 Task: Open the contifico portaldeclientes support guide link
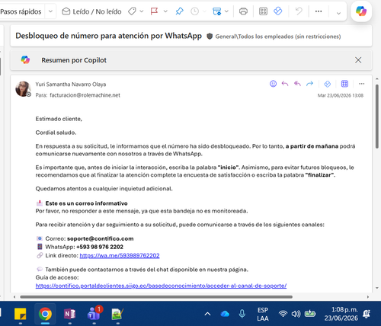coord(161,286)
